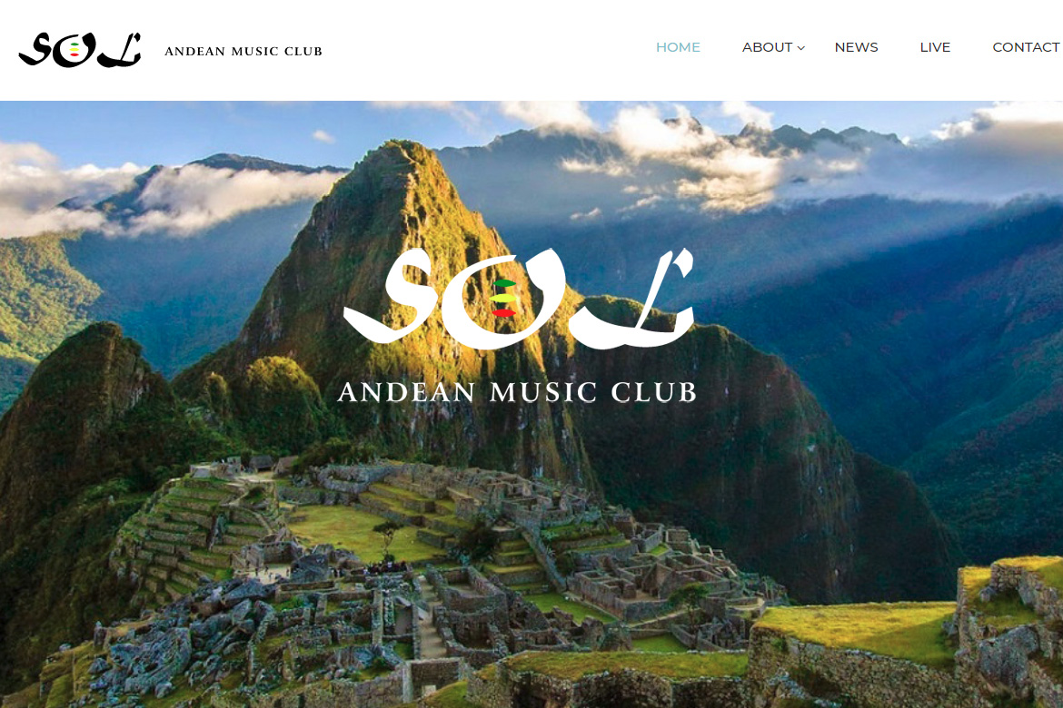Image resolution: width=1063 pixels, height=708 pixels.
Task: Click the green shape inside the hero logo
Action: [504, 284]
